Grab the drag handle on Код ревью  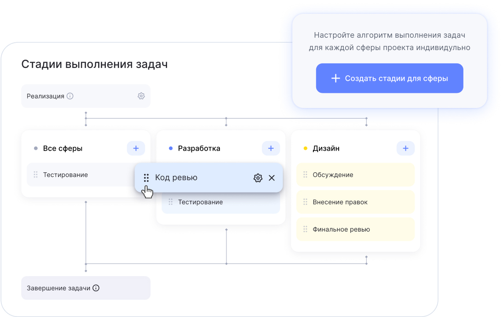(x=146, y=178)
